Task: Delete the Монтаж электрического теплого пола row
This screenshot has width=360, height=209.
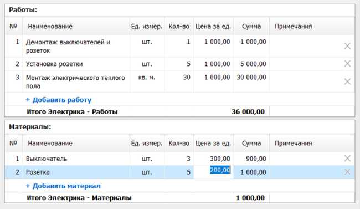Action: click(347, 81)
